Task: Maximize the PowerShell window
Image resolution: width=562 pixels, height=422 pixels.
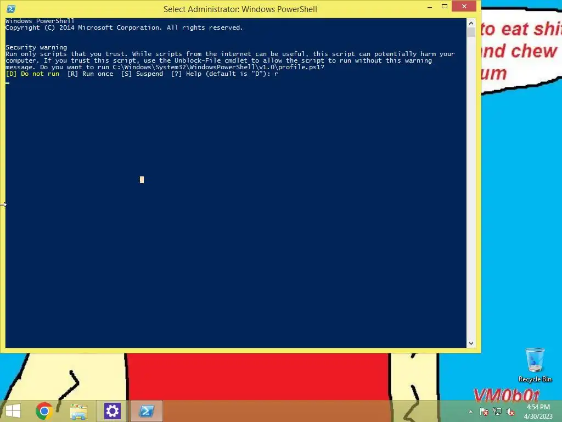Action: 445,7
